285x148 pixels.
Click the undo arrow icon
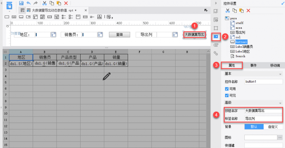point(28,3)
